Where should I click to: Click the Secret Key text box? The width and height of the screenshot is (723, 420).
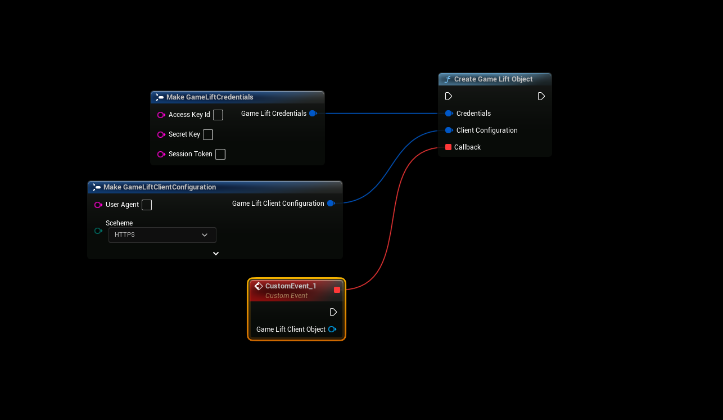208,134
